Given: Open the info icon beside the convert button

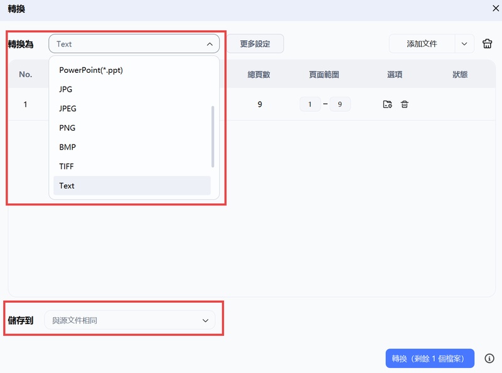Looking at the screenshot, I should [489, 359].
